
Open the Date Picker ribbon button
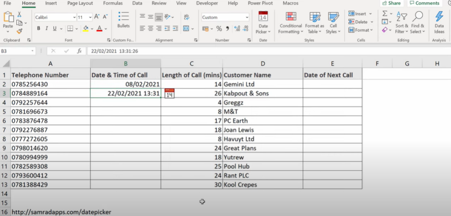tap(263, 22)
